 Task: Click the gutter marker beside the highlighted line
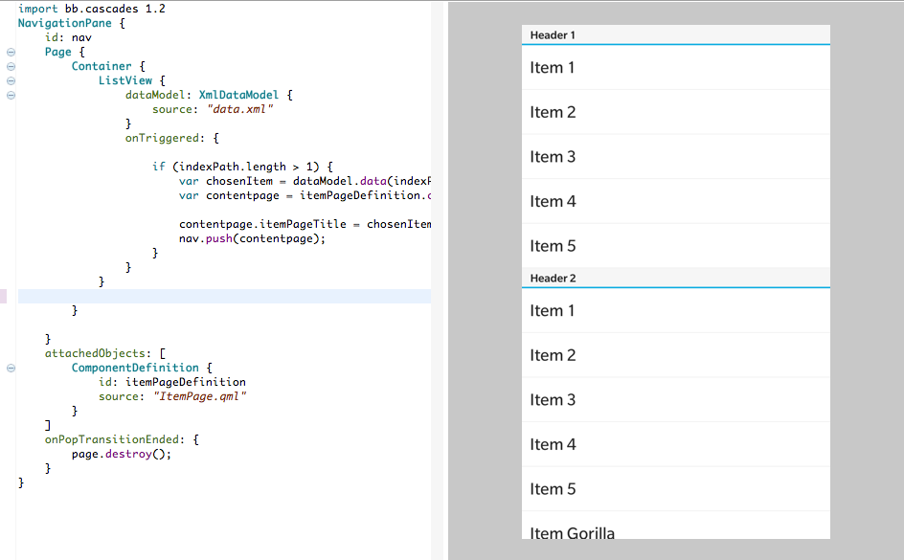click(x=3, y=297)
